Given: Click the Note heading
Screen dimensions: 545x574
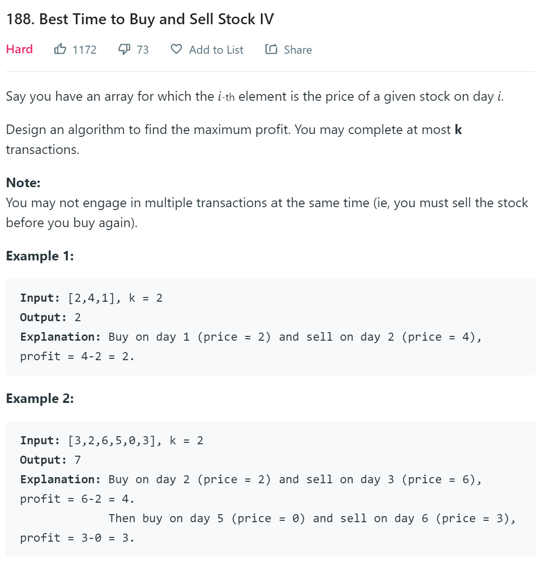Looking at the screenshot, I should tap(23, 183).
